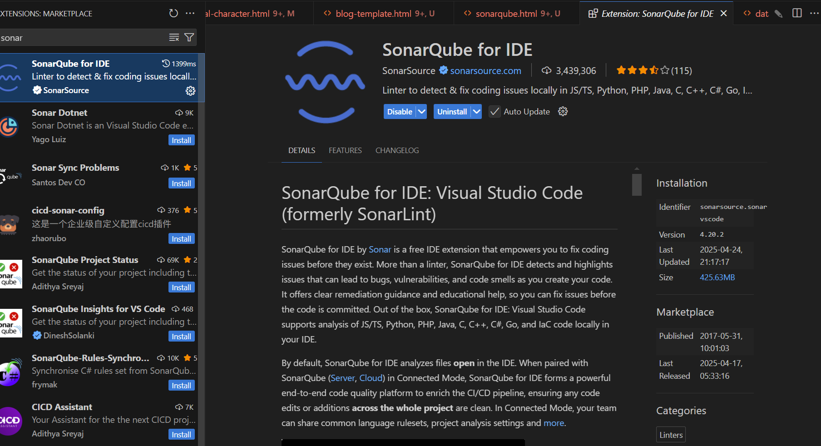Install the cicd-sonar-config extension
The width and height of the screenshot is (821, 446).
pyautogui.click(x=181, y=239)
